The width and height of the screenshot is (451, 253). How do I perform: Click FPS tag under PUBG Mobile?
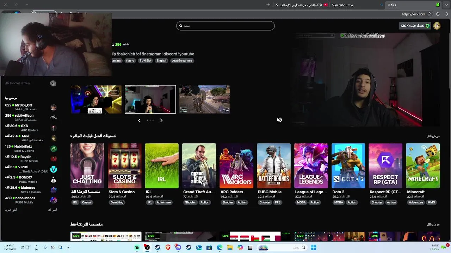278,202
